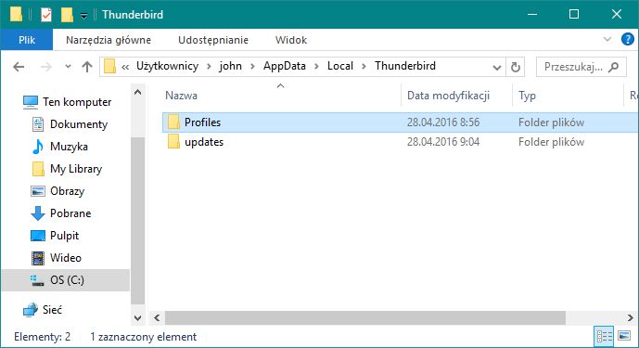Click horizontal scrollbar left arrow
Viewport: 639px width, 348px height.
157,317
